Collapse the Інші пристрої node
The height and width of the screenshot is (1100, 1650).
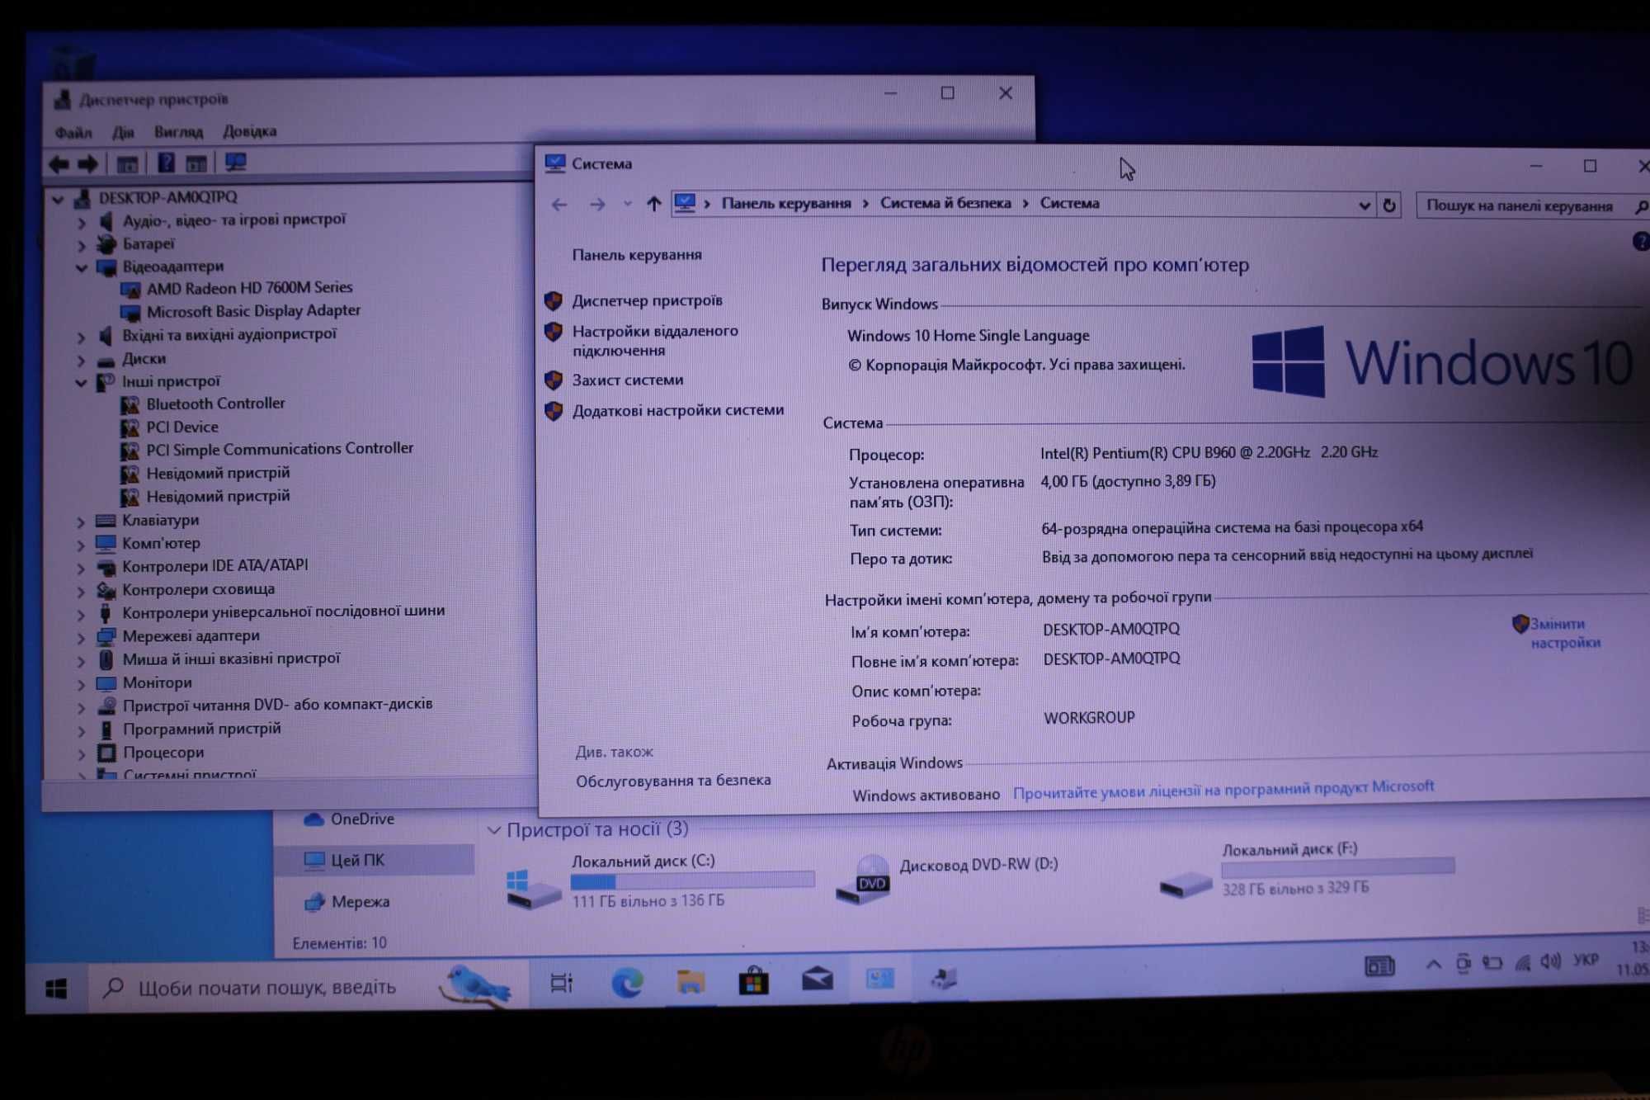coord(81,382)
